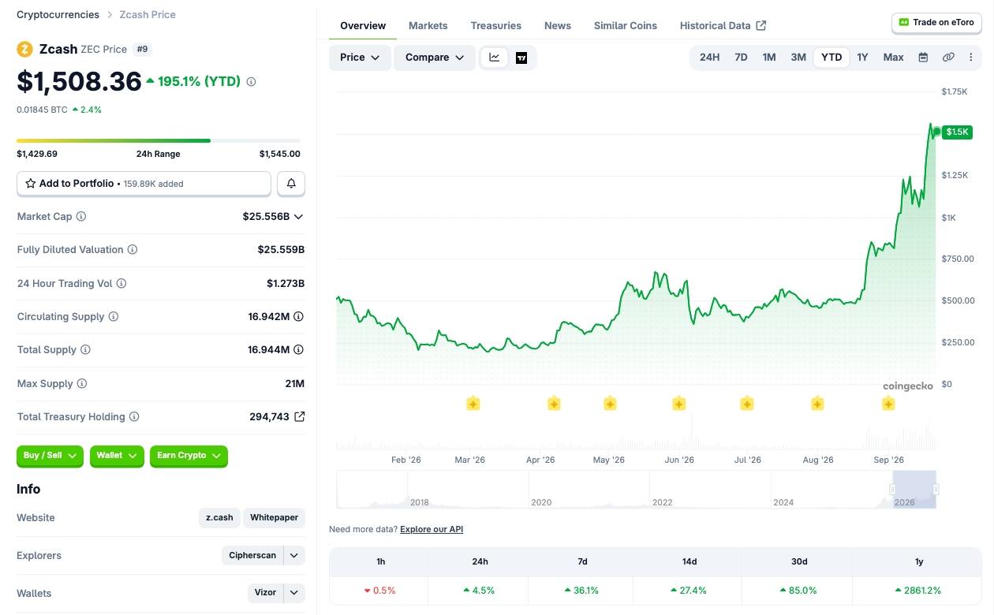The image size is (994, 615).
Task: Click news marker icon near August
Action: (x=817, y=404)
